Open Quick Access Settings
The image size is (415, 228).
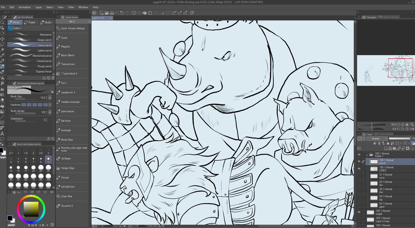[73, 28]
